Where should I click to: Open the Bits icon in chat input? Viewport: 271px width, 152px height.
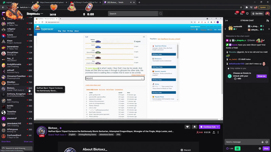263,142
